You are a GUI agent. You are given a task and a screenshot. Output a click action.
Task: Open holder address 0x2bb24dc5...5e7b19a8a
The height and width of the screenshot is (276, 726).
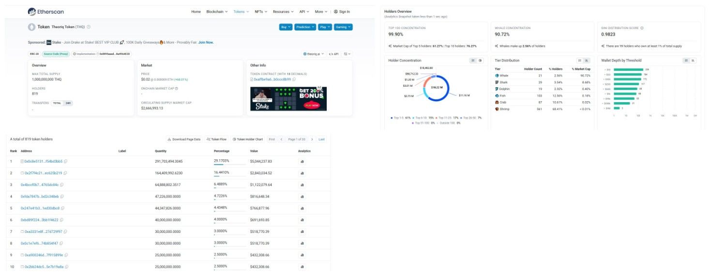pos(44,266)
